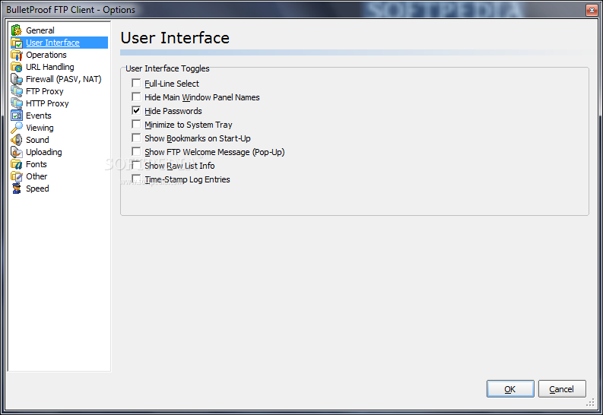603x415 pixels.
Task: Click the Events calendar icon
Action: (x=17, y=116)
